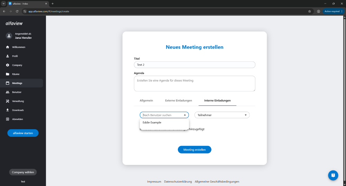
Task: Click the Räume folder icon
Action: pos(8,74)
